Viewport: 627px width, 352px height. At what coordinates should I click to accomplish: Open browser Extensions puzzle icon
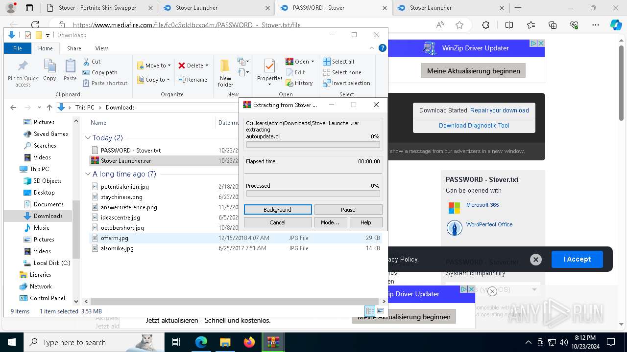[x=485, y=25]
